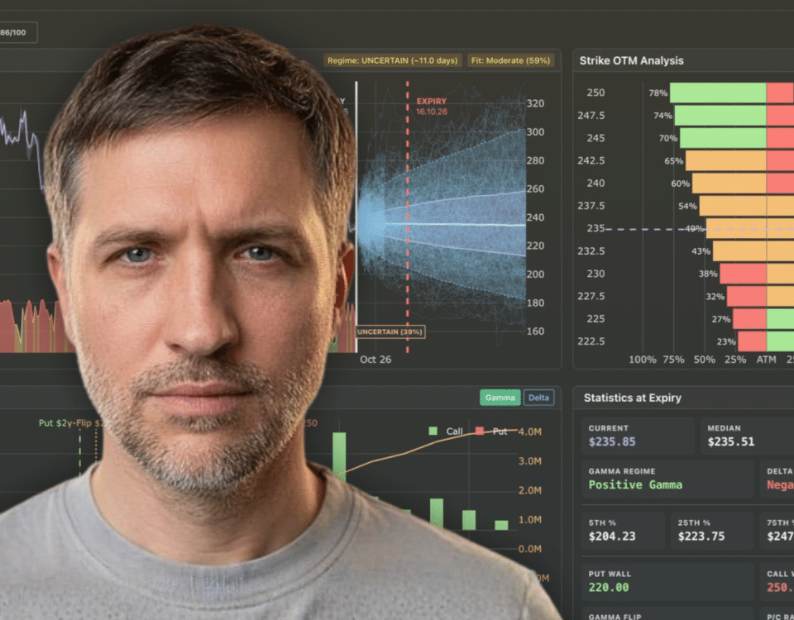Viewport: 794px width, 620px height.
Task: Select the UNCERTAIN (39%) chart label
Action: (390, 332)
